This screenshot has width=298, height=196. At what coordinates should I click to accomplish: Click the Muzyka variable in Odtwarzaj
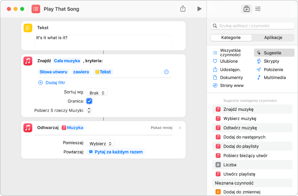tap(72, 127)
